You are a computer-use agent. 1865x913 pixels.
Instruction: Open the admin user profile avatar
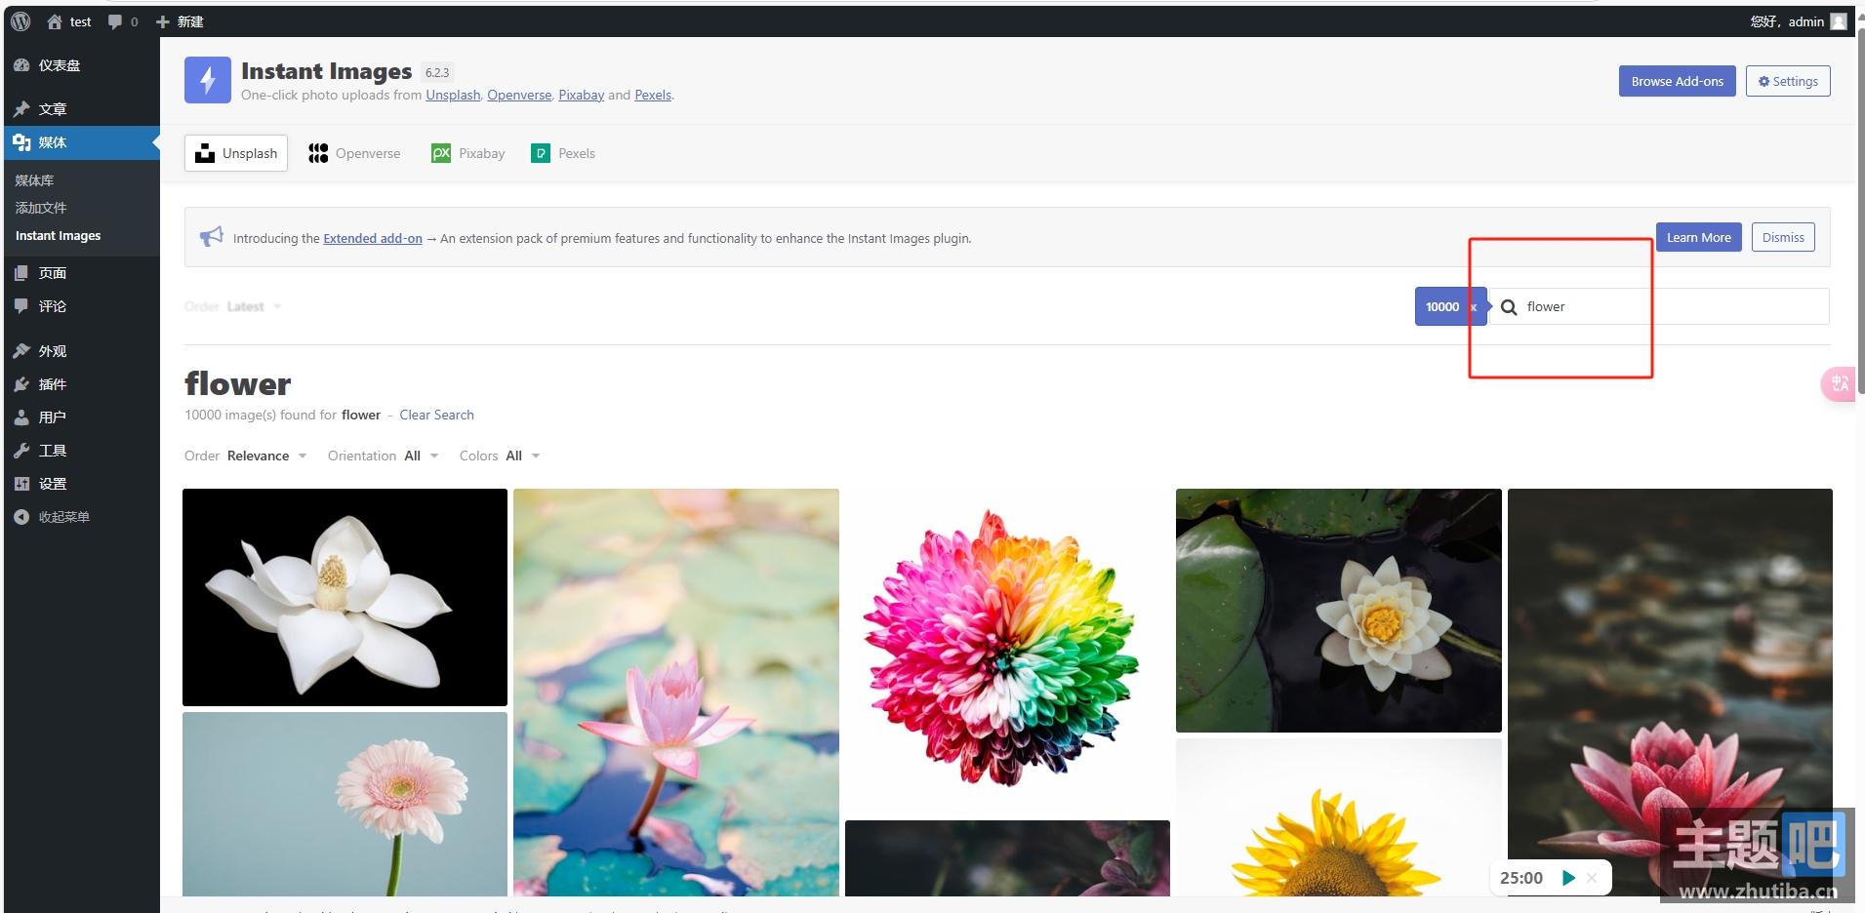tap(1839, 21)
